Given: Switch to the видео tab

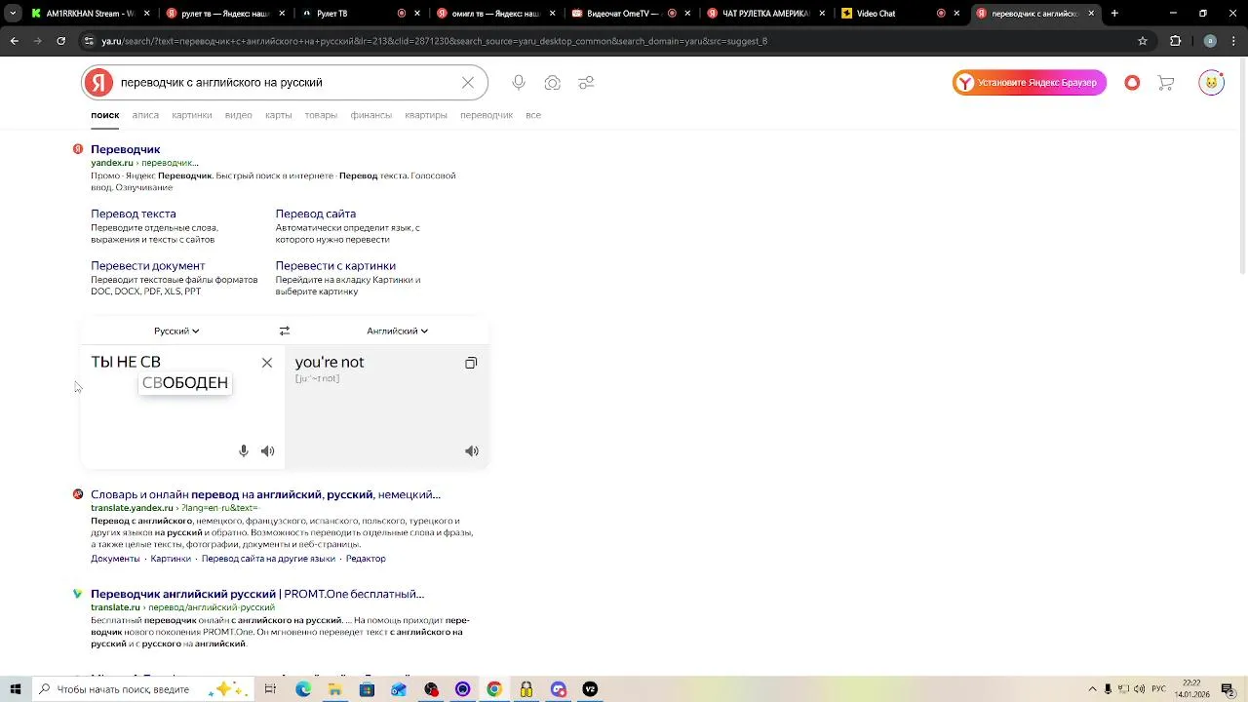Looking at the screenshot, I should 239,115.
